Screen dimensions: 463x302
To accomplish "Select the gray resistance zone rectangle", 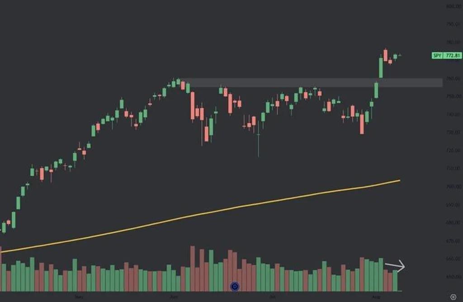I will pos(312,82).
